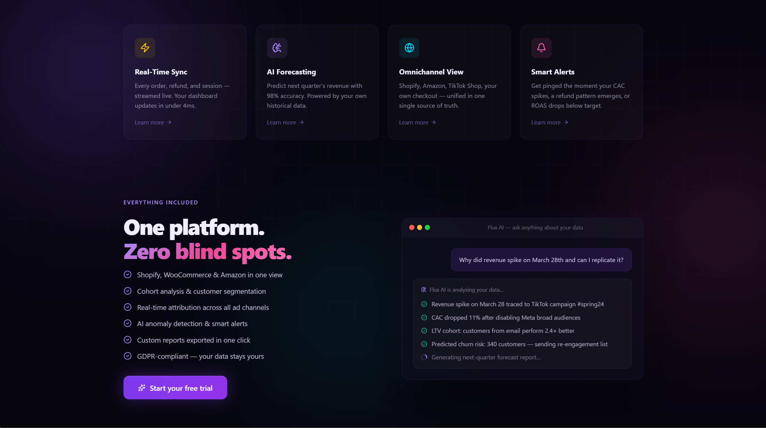This screenshot has width=766, height=428.
Task: Select the Flux AI window title bar
Action: pos(535,227)
